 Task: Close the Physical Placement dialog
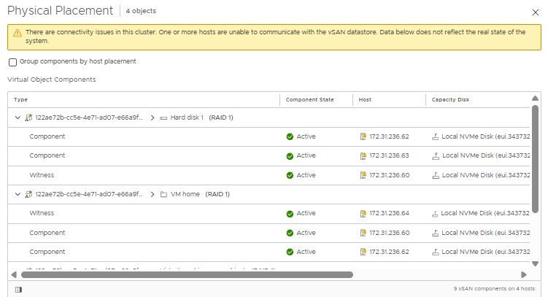pos(536,11)
